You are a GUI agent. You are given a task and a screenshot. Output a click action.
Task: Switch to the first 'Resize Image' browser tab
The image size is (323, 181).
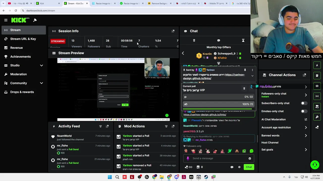pos(103,4)
